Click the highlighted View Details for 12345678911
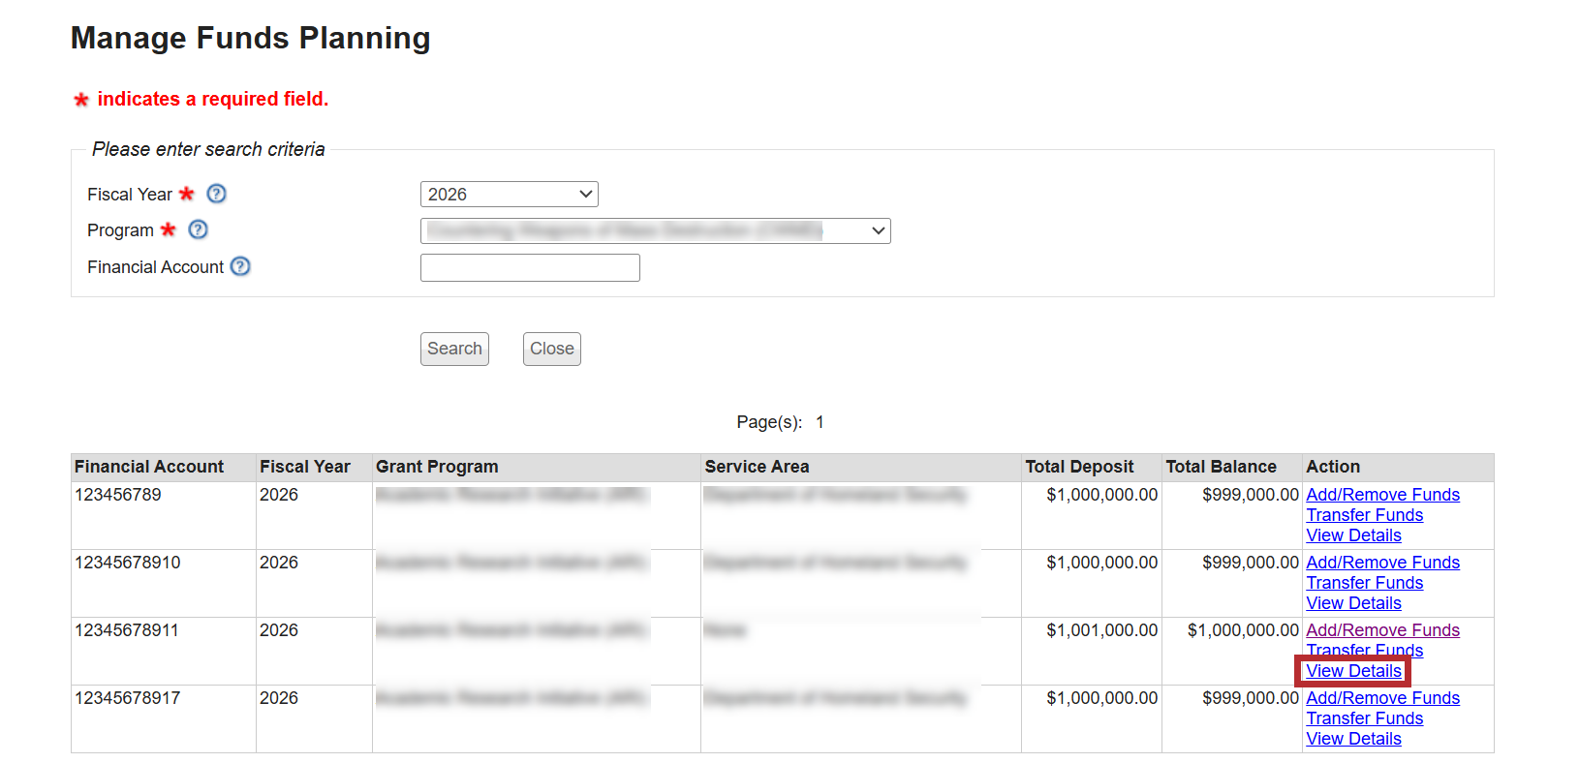The width and height of the screenshot is (1579, 763). tap(1353, 671)
